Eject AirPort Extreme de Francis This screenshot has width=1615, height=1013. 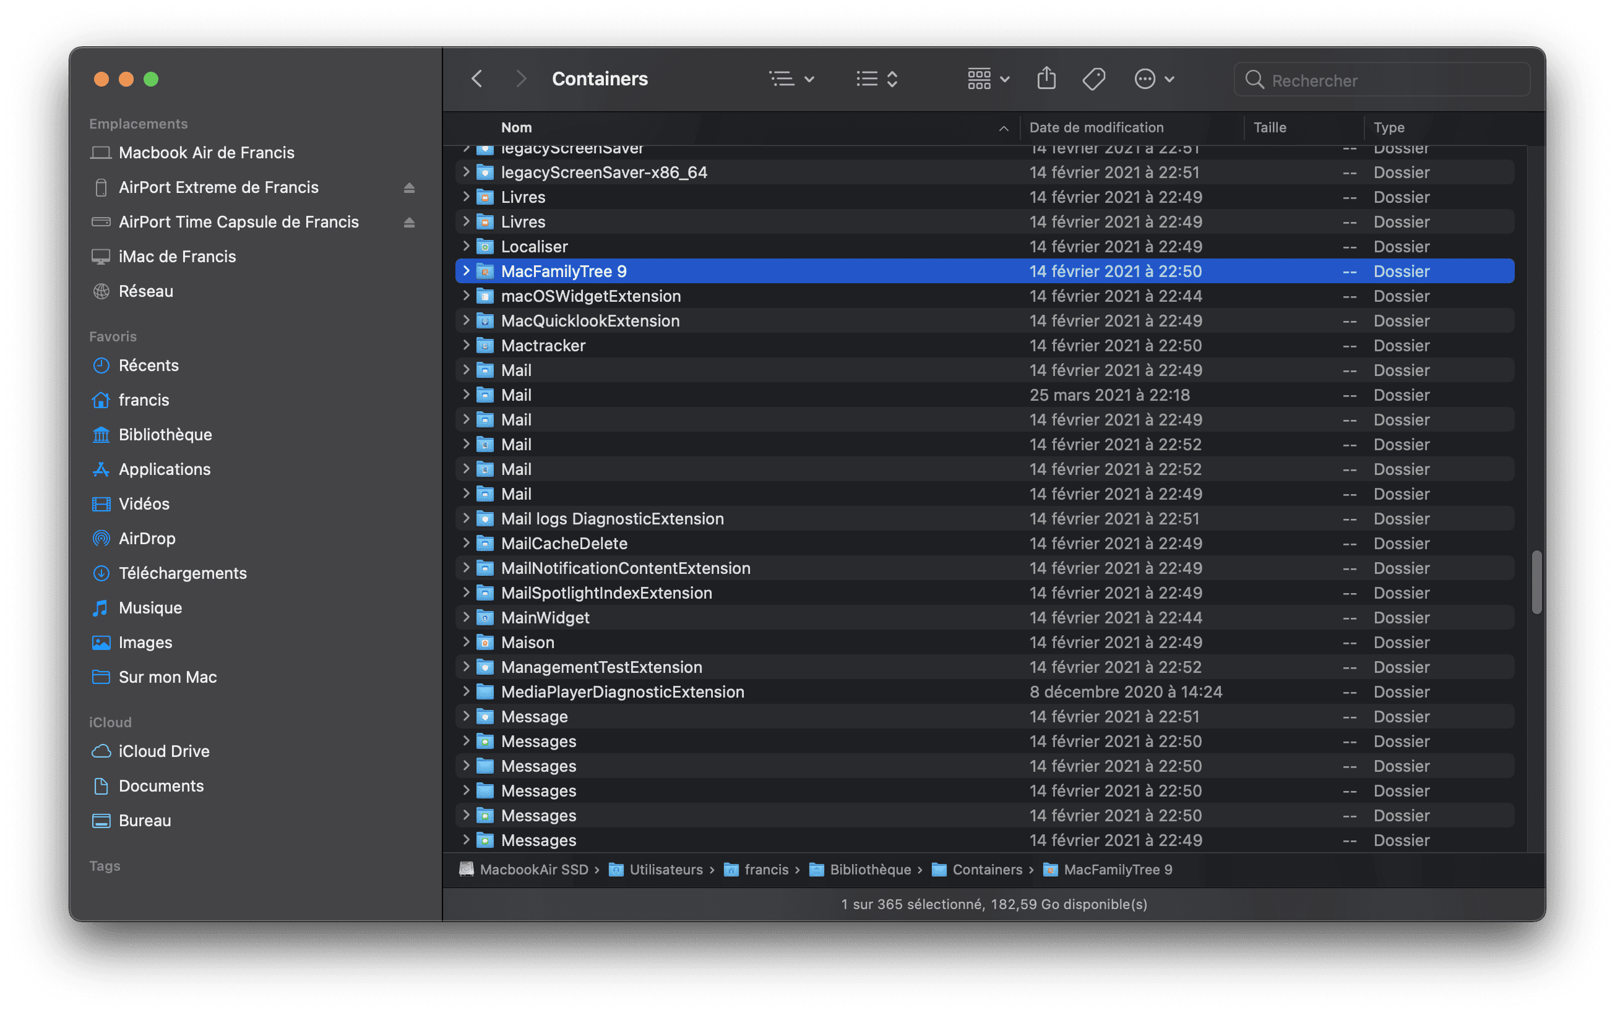click(409, 187)
